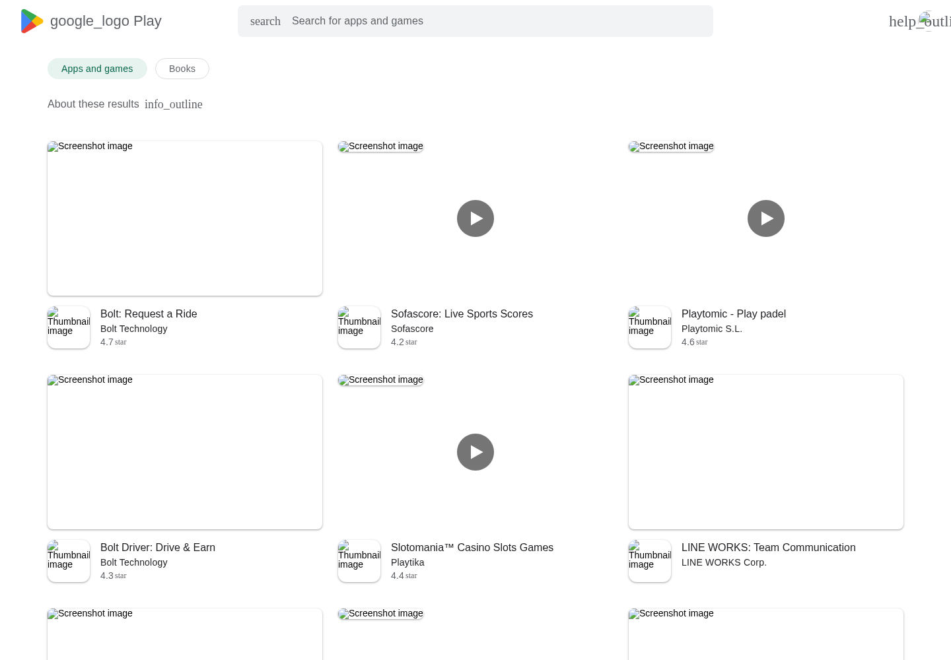Screen dimensions: 951x660
Task: Open Bolt: Request a Ride screenshot image
Action: pyautogui.click(x=185, y=218)
